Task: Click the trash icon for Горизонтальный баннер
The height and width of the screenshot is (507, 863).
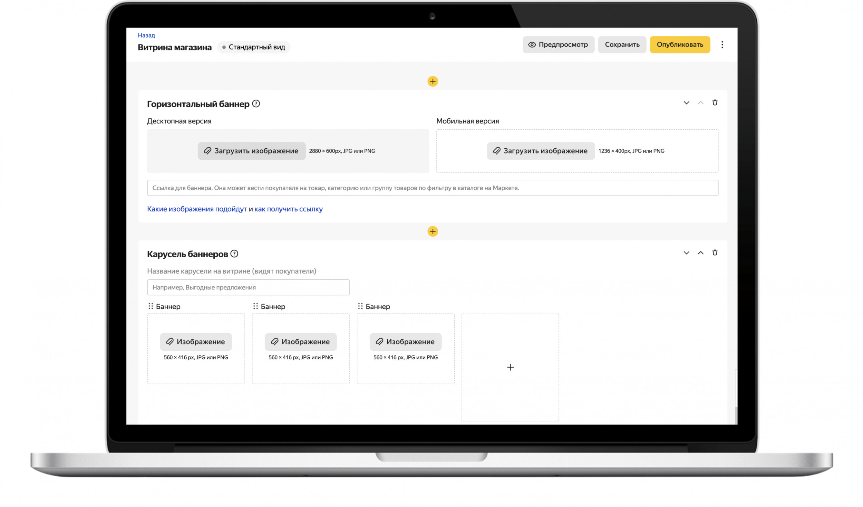Action: point(715,102)
